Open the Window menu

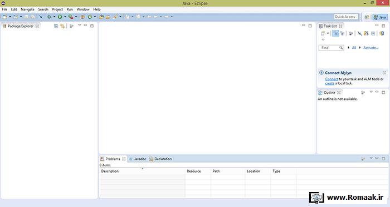[83, 9]
